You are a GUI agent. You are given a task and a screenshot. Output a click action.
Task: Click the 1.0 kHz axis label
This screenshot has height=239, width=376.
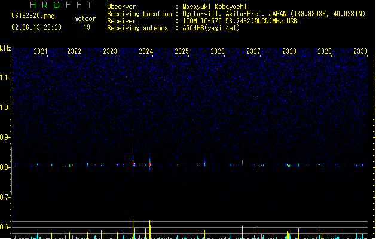click(x=5, y=108)
